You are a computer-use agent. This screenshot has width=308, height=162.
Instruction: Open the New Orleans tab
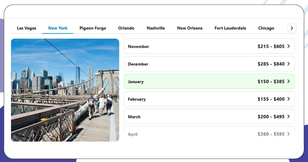coord(190,28)
